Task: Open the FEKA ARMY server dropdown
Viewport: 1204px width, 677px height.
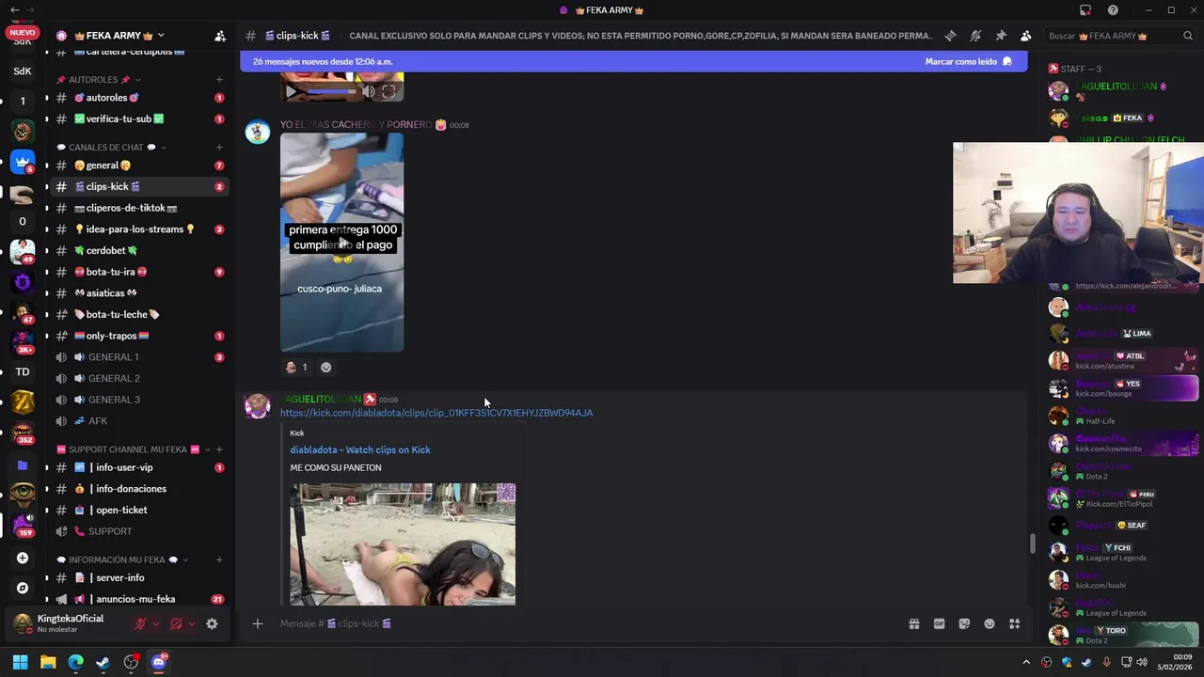Action: point(161,36)
